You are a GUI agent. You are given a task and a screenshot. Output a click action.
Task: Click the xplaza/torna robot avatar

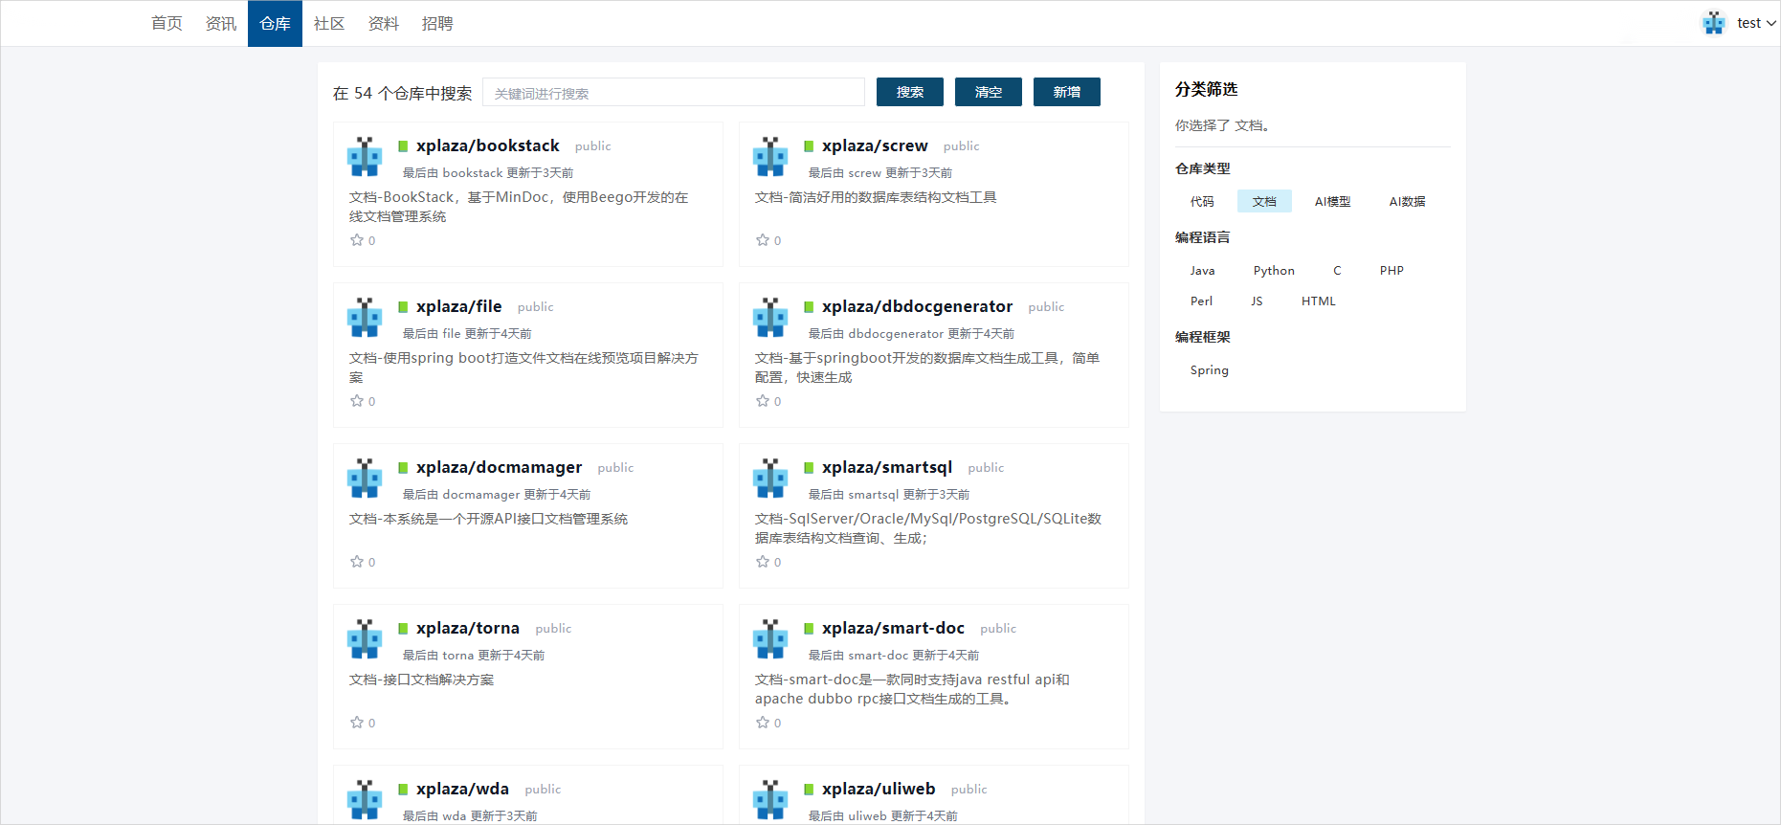(365, 639)
